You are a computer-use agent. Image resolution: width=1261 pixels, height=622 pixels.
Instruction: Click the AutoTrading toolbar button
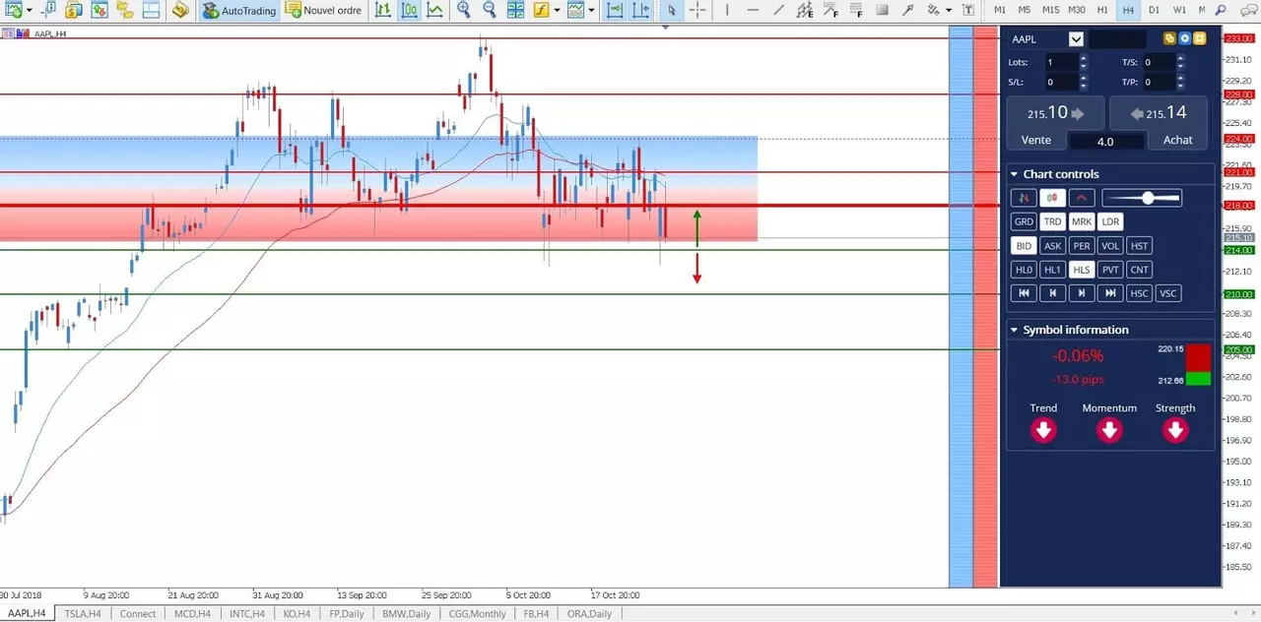pyautogui.click(x=238, y=11)
